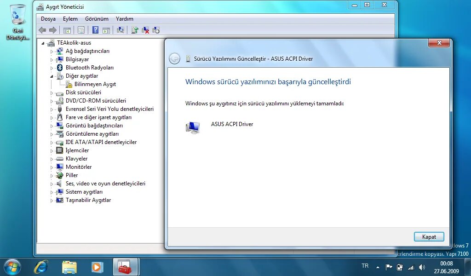Open the Action Center flag tray icon
Viewport: 471px width, 276px height.
pos(389,267)
